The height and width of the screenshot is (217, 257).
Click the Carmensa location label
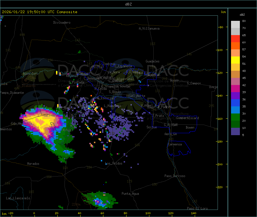tap(175, 144)
